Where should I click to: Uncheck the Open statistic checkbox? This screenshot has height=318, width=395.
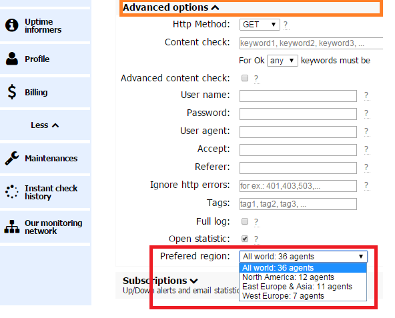[x=245, y=239]
